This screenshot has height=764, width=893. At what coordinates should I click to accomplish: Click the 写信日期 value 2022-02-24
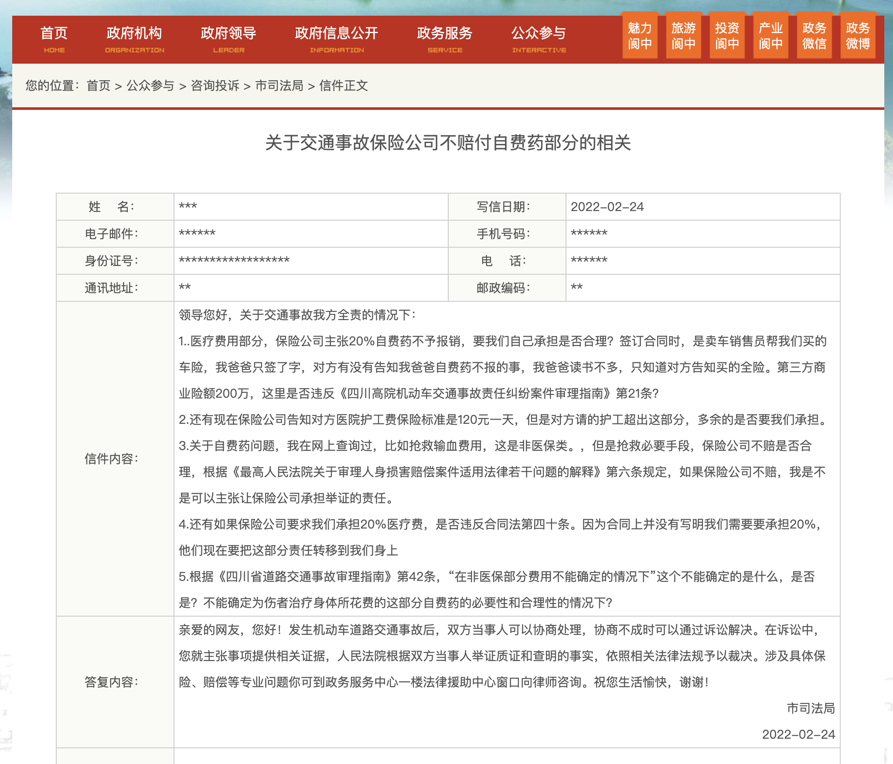607,207
